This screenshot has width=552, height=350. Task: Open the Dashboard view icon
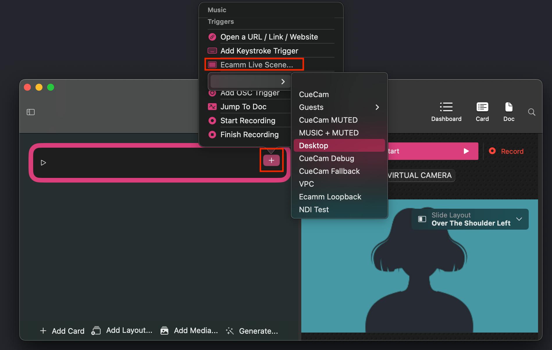point(446,107)
